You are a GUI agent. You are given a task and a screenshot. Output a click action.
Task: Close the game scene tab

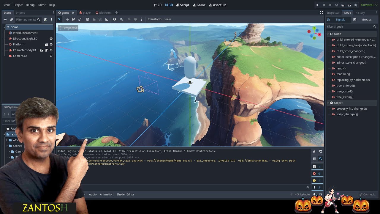point(73,13)
